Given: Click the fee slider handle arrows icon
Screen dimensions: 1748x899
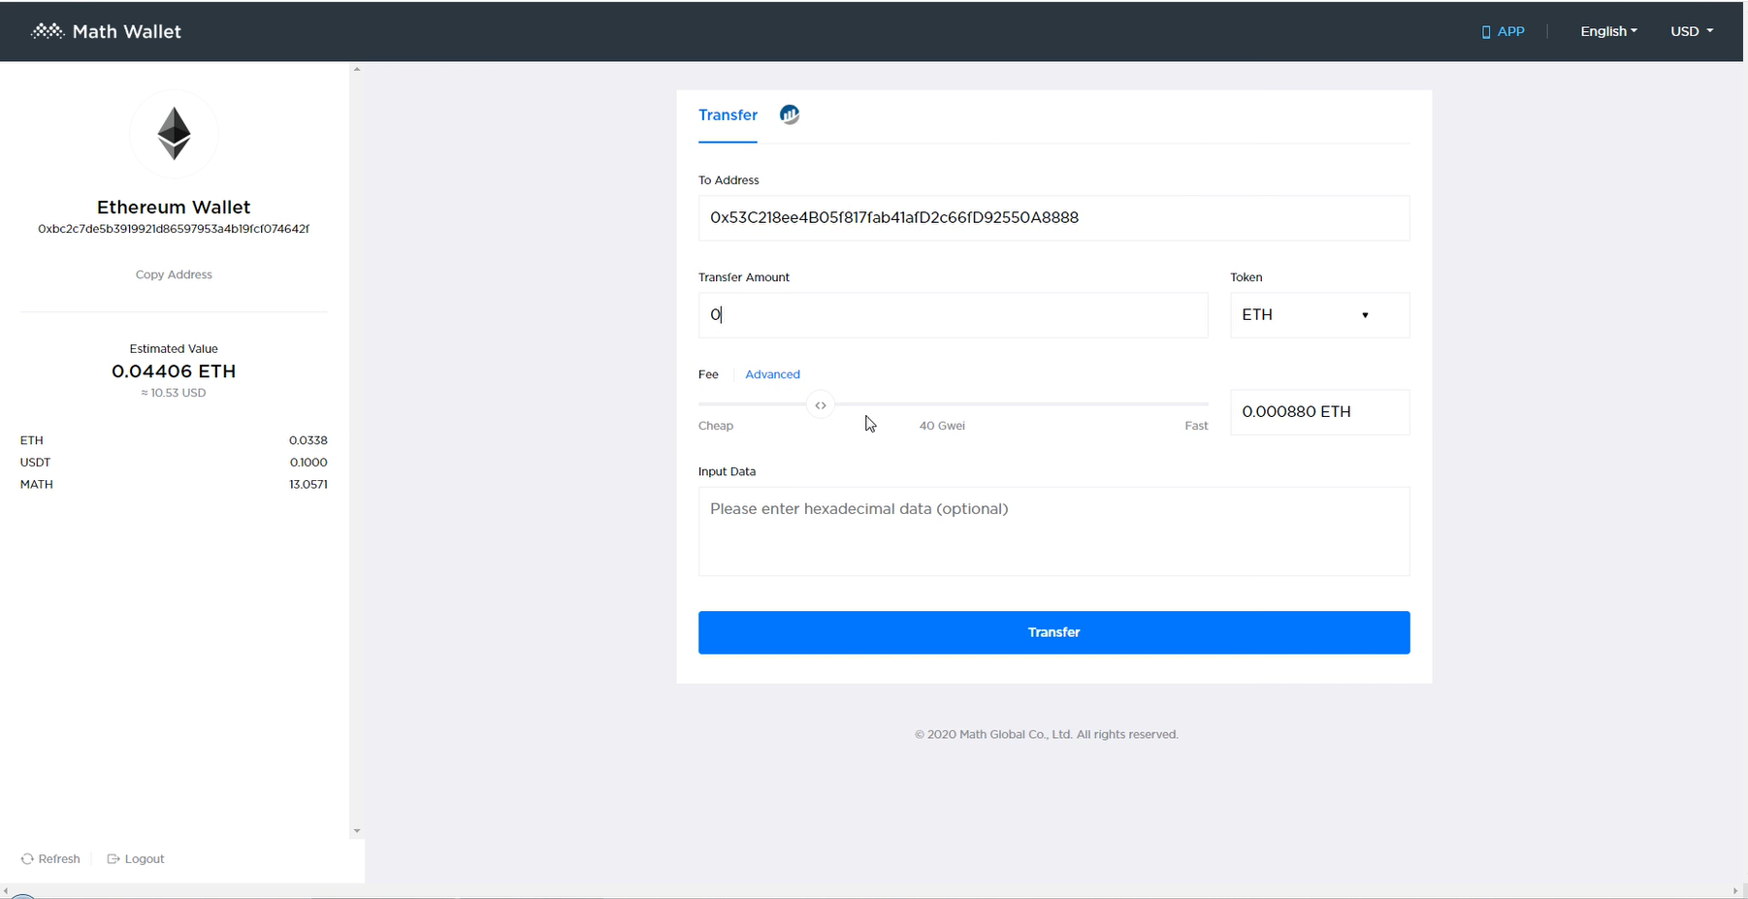Looking at the screenshot, I should coord(820,404).
